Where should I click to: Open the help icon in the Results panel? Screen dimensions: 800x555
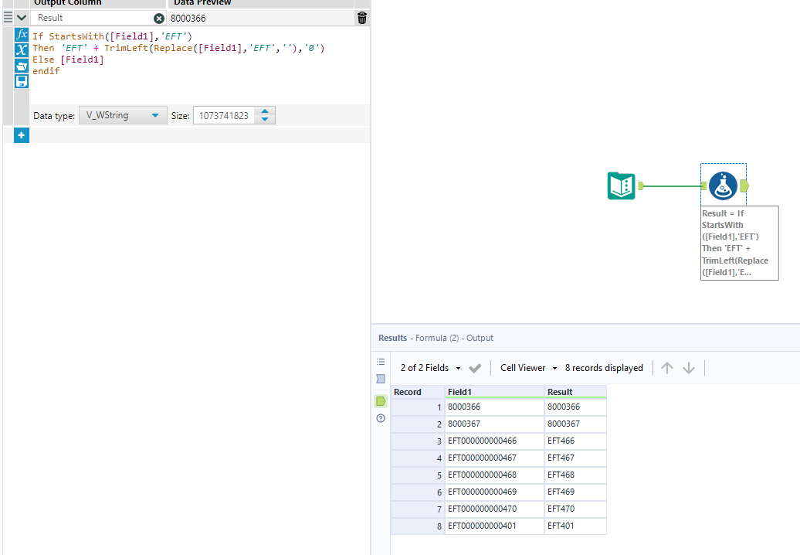point(380,418)
